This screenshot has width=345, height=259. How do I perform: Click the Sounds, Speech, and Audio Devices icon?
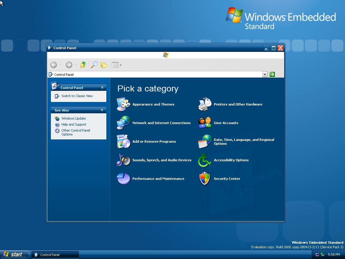tap(123, 160)
